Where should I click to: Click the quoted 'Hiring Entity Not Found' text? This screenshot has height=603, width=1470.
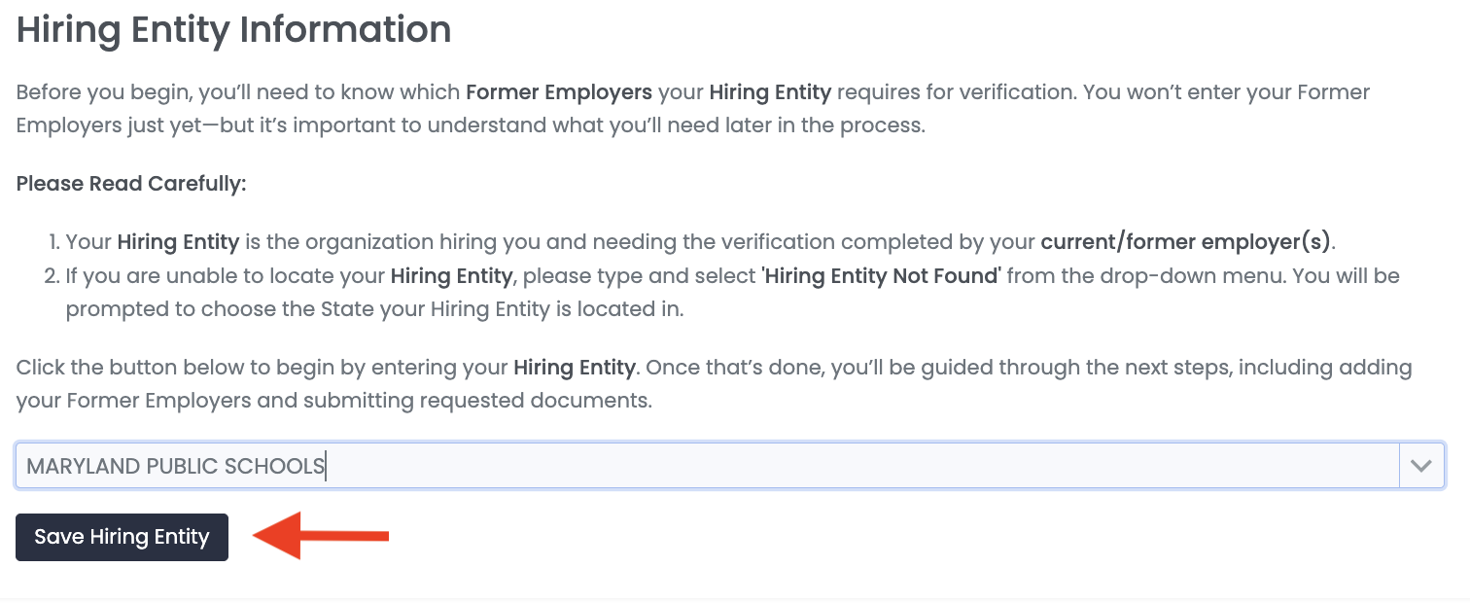(881, 276)
